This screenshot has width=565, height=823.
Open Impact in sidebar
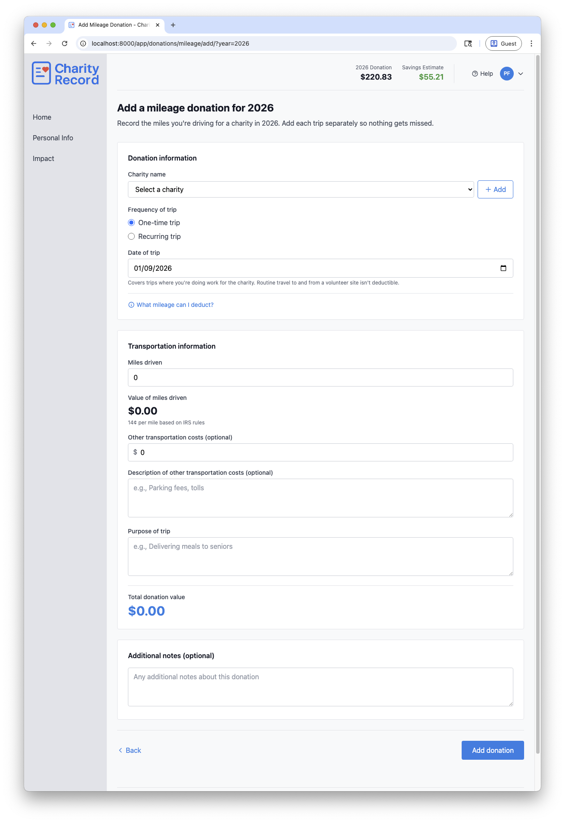(43, 158)
